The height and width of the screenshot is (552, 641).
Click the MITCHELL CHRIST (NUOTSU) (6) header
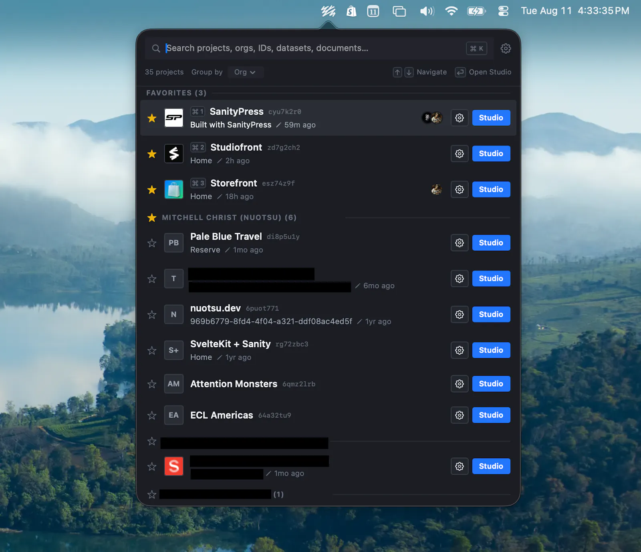(x=229, y=218)
